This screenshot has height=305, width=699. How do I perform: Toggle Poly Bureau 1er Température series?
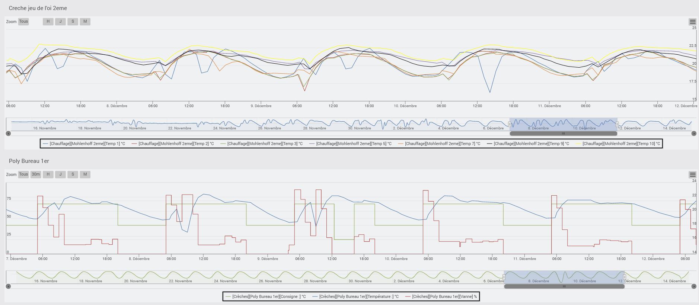click(356, 296)
